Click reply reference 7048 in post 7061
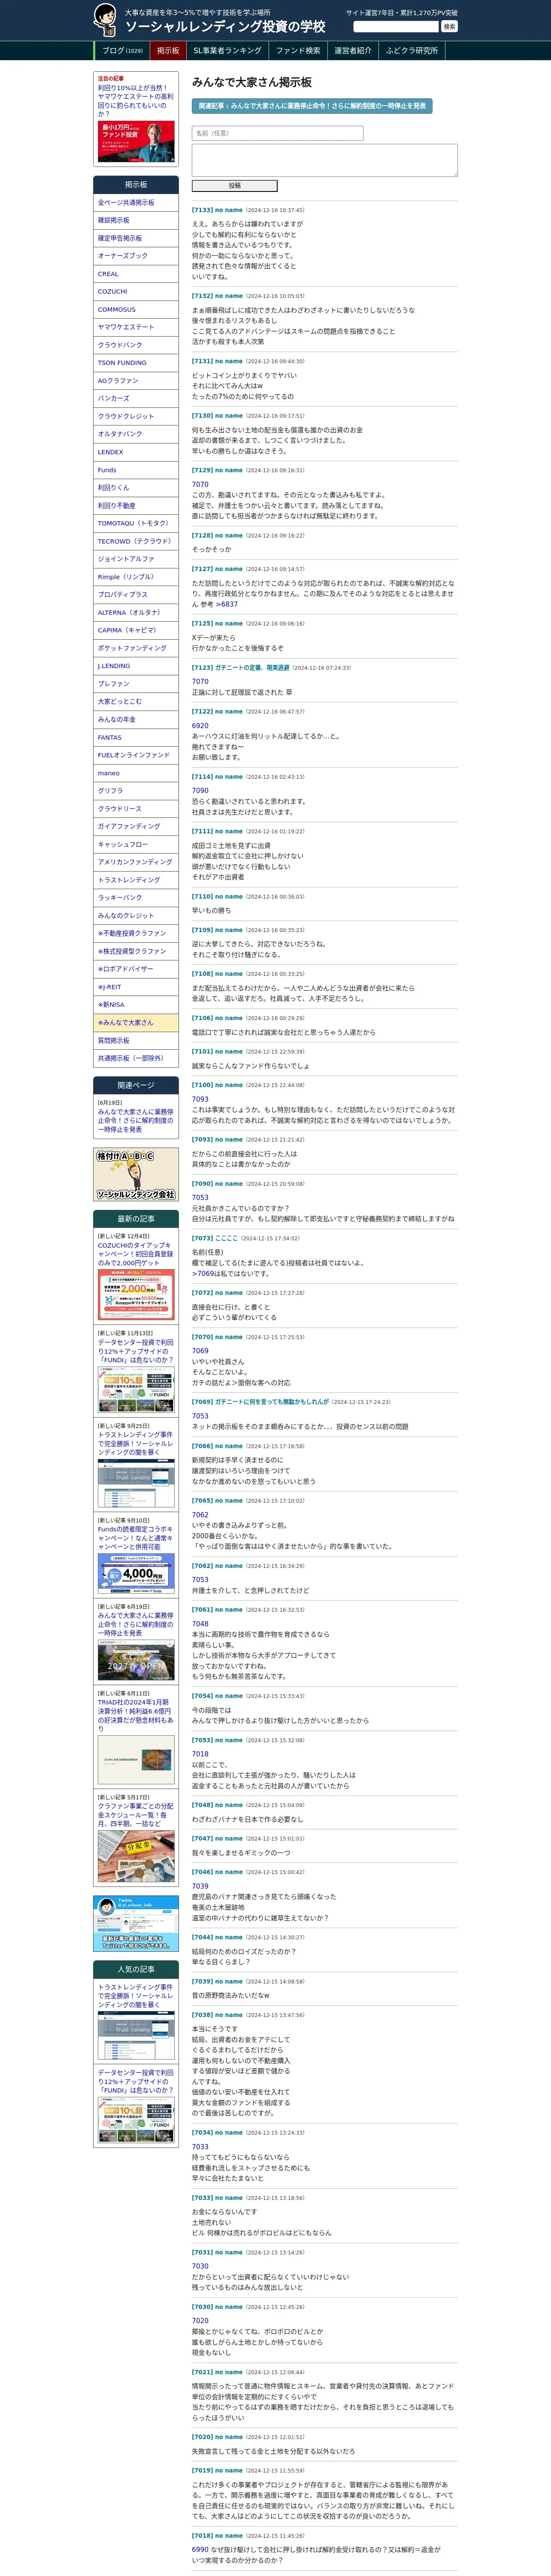551x2576 pixels. pos(200,1624)
